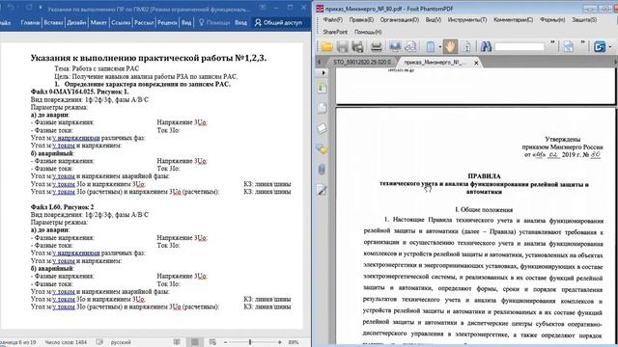Open the Формы(m) menu in Foxit

(x=551, y=19)
